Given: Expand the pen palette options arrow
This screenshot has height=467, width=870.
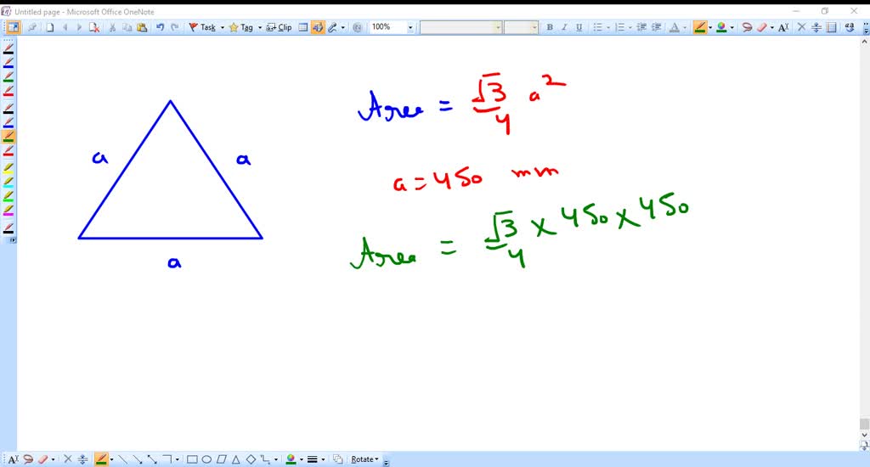Looking at the screenshot, I should point(12,240).
